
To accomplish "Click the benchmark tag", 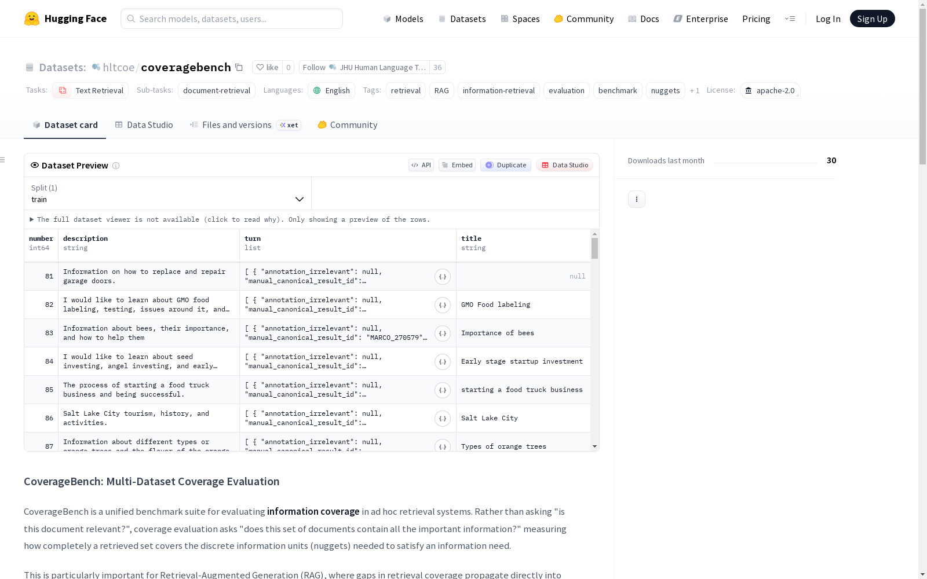I will tap(618, 90).
